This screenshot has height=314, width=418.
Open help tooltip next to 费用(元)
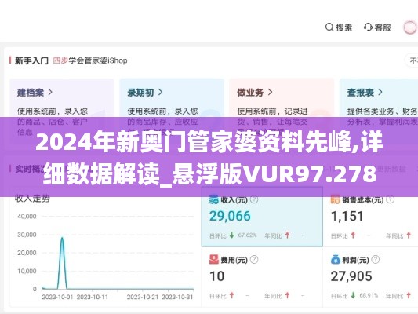tap(254, 260)
